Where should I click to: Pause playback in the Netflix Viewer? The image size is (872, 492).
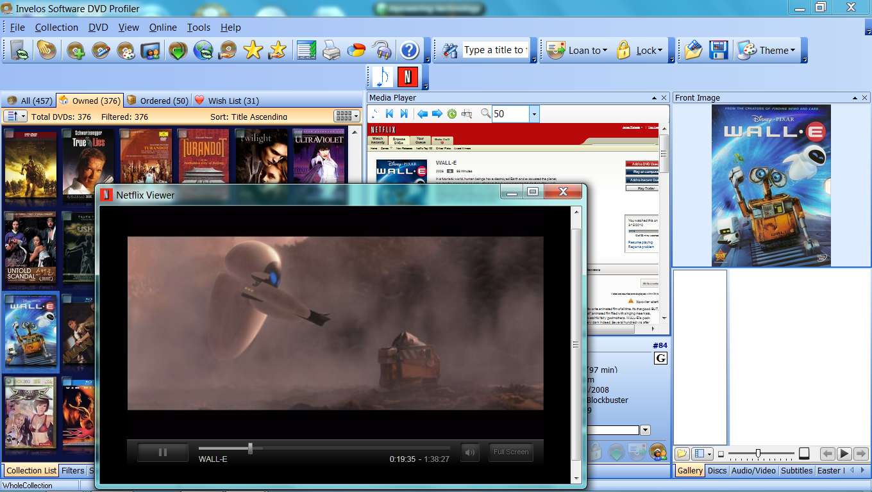[x=163, y=452]
